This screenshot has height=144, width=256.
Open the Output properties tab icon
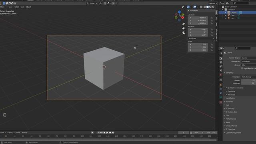tap(221, 62)
